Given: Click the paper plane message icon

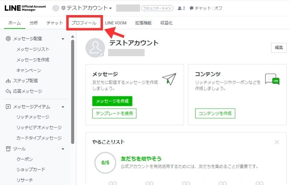Looking at the screenshot, I should (169, 79).
